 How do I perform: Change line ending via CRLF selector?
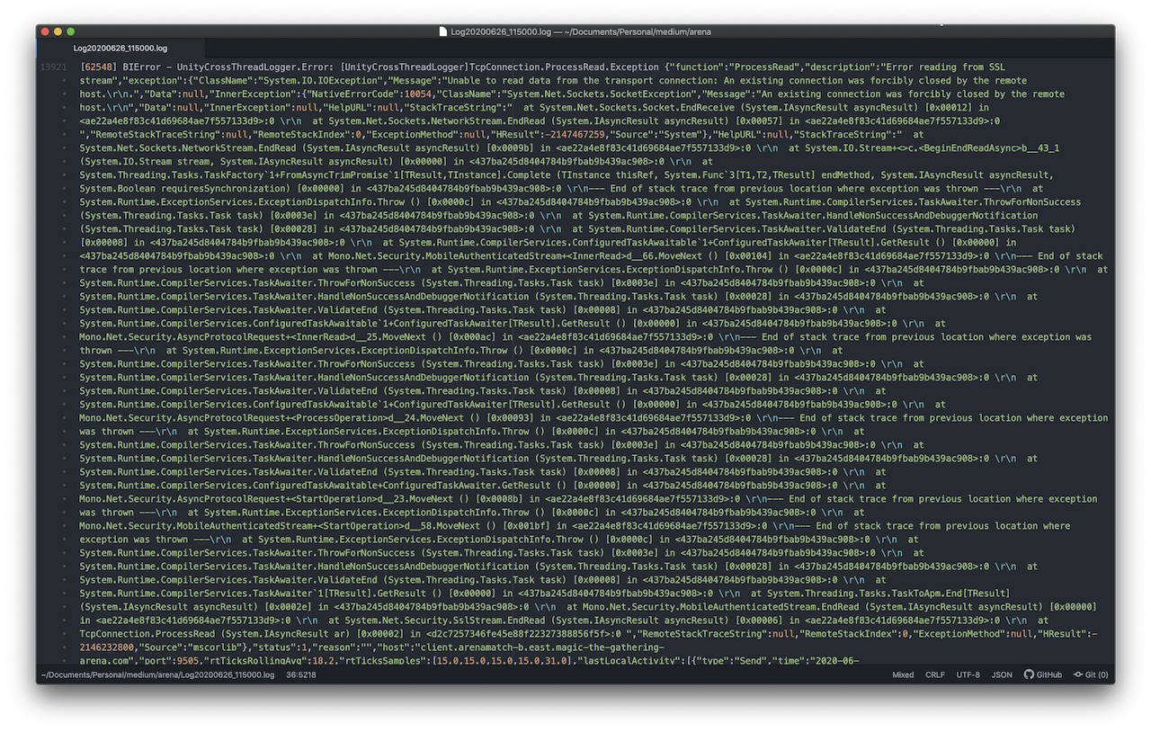coord(935,674)
